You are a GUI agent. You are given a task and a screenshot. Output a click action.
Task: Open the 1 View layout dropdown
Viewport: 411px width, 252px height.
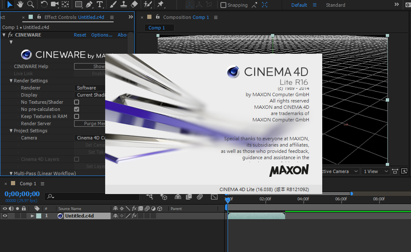click(x=376, y=171)
